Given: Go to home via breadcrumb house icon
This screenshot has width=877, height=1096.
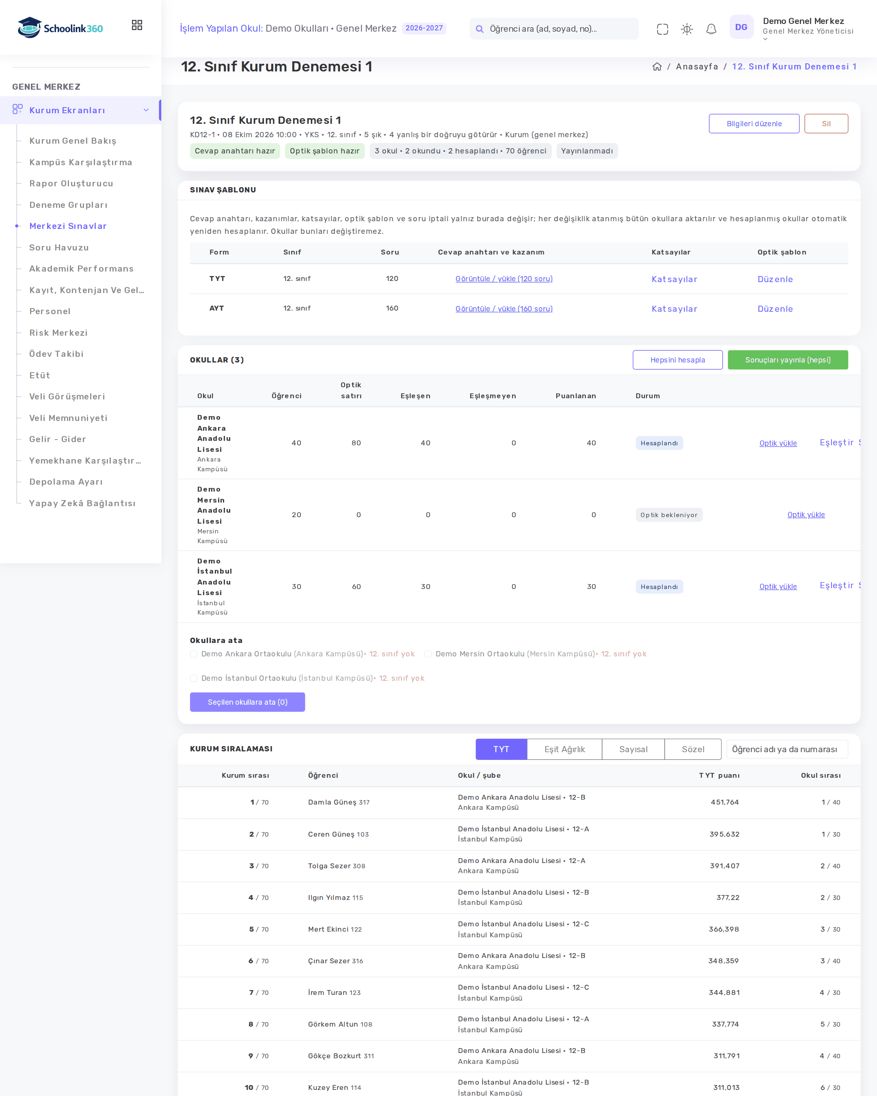Looking at the screenshot, I should tap(657, 67).
